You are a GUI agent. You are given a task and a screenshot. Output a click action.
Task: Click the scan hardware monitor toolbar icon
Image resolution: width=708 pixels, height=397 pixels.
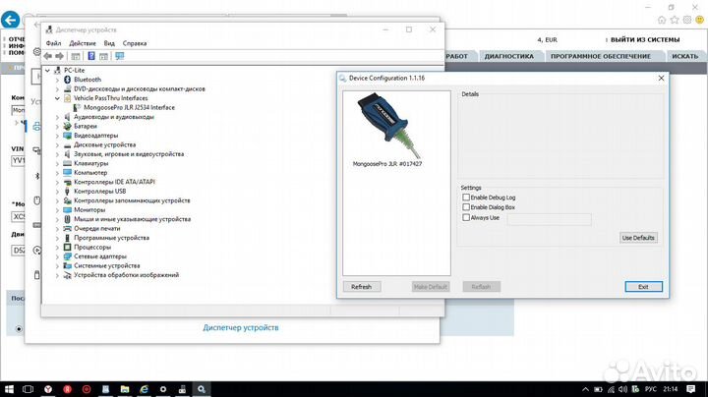pyautogui.click(x=119, y=56)
